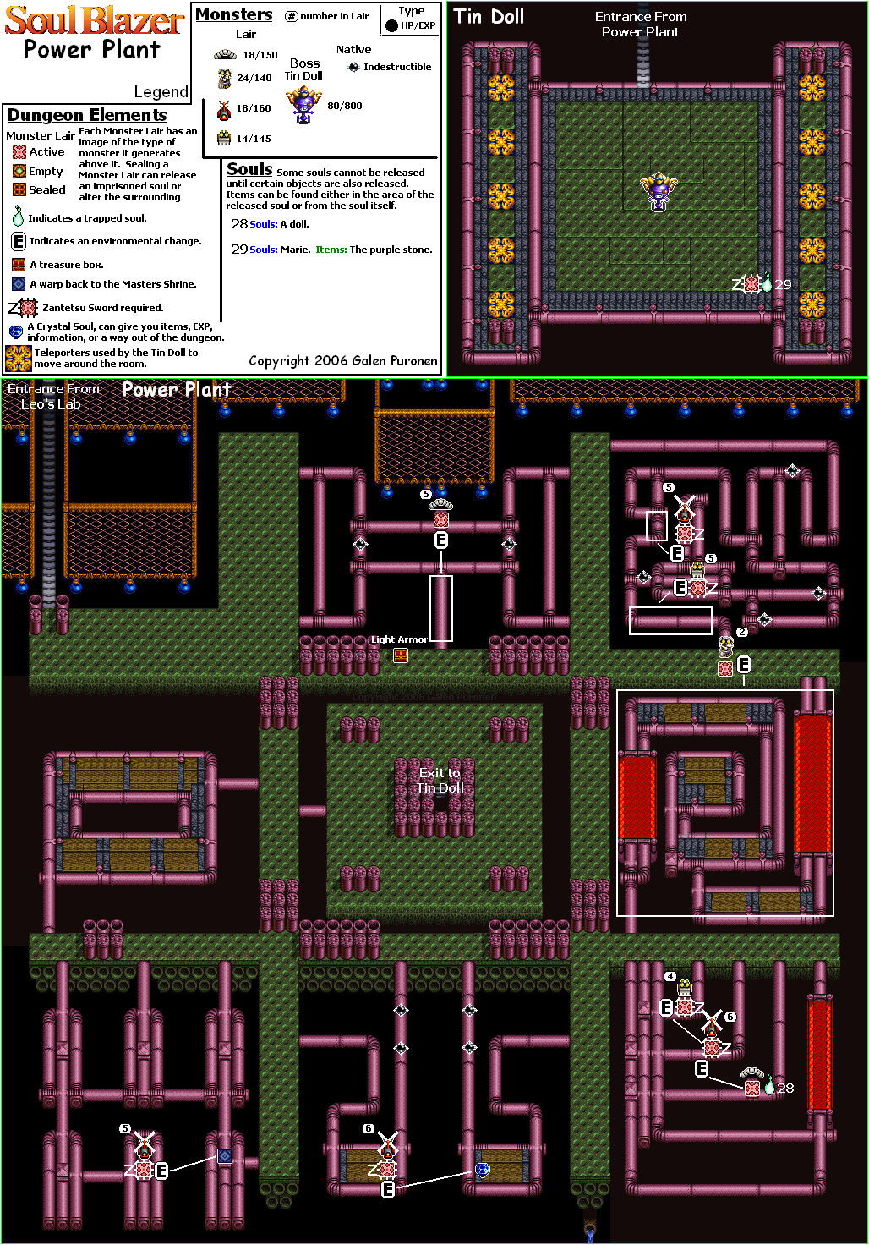Click the blue Crystal Soul on the map
This screenshot has height=1245, width=869.
click(483, 1170)
